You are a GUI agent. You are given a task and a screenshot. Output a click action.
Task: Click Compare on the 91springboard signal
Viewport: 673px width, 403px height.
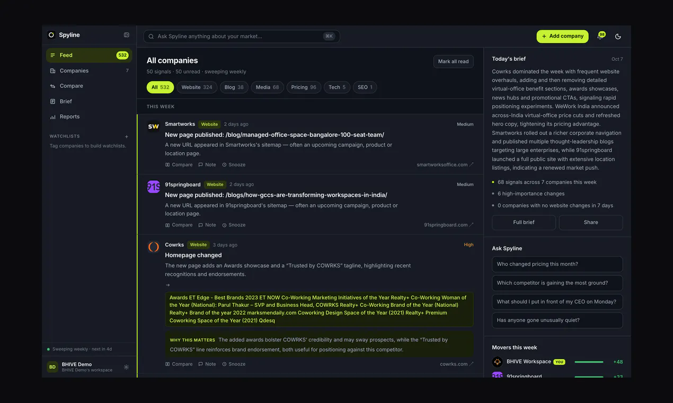[x=179, y=225]
